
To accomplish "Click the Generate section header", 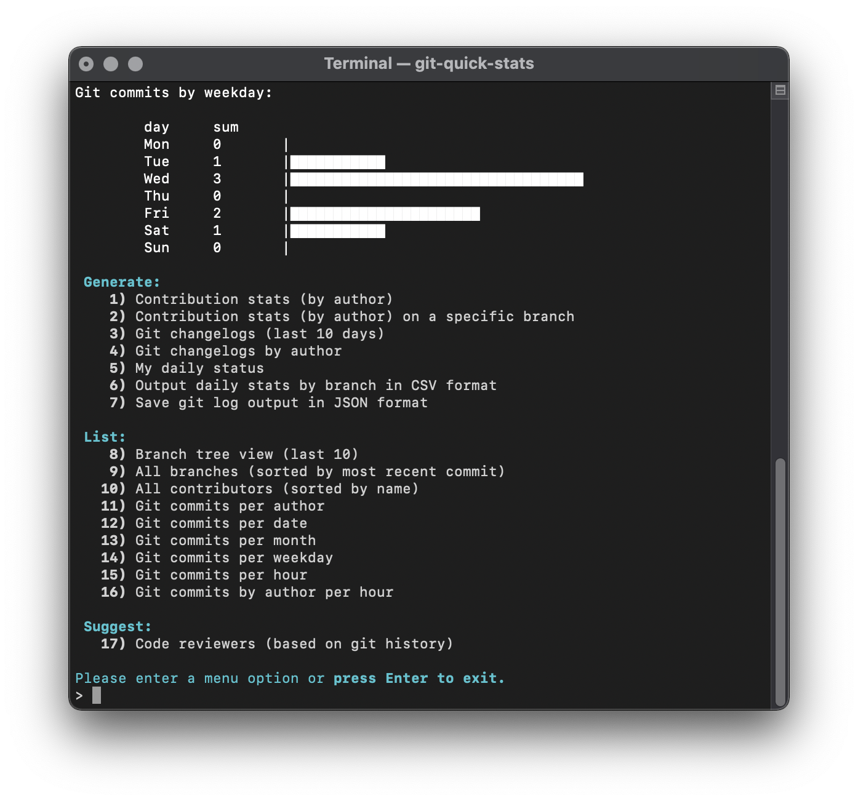I will coord(121,282).
